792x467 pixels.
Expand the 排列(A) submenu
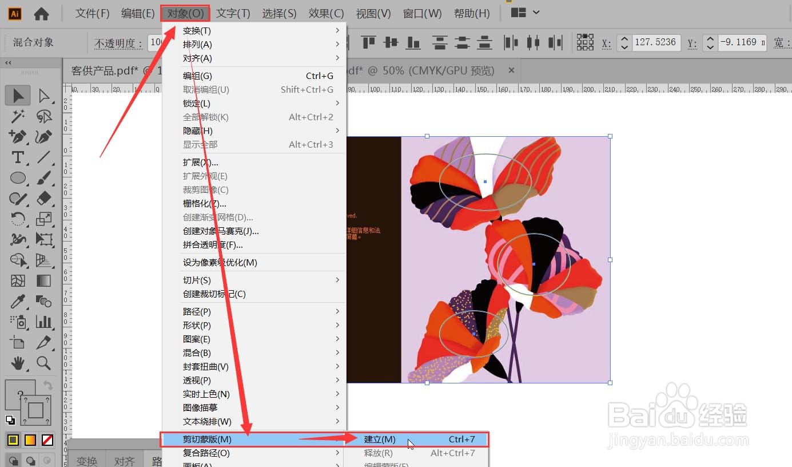pos(254,44)
